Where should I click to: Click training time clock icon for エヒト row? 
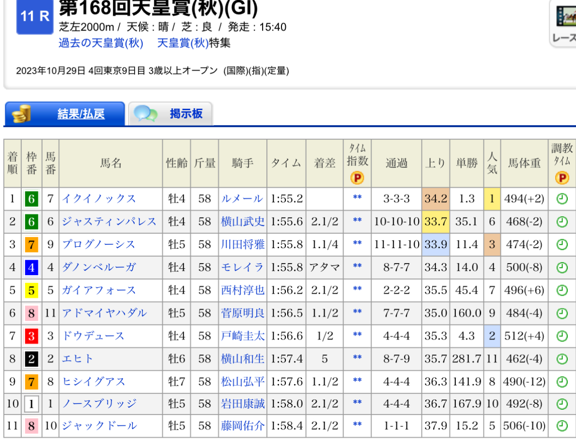(x=562, y=358)
